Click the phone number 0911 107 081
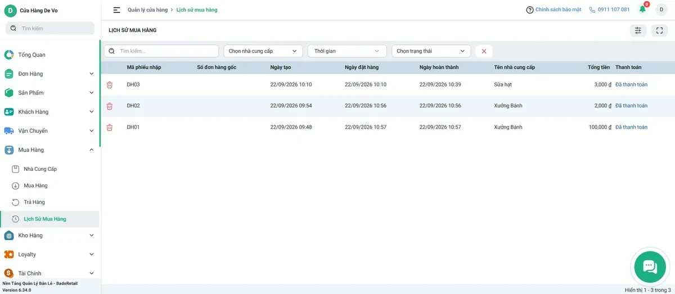 [609, 10]
